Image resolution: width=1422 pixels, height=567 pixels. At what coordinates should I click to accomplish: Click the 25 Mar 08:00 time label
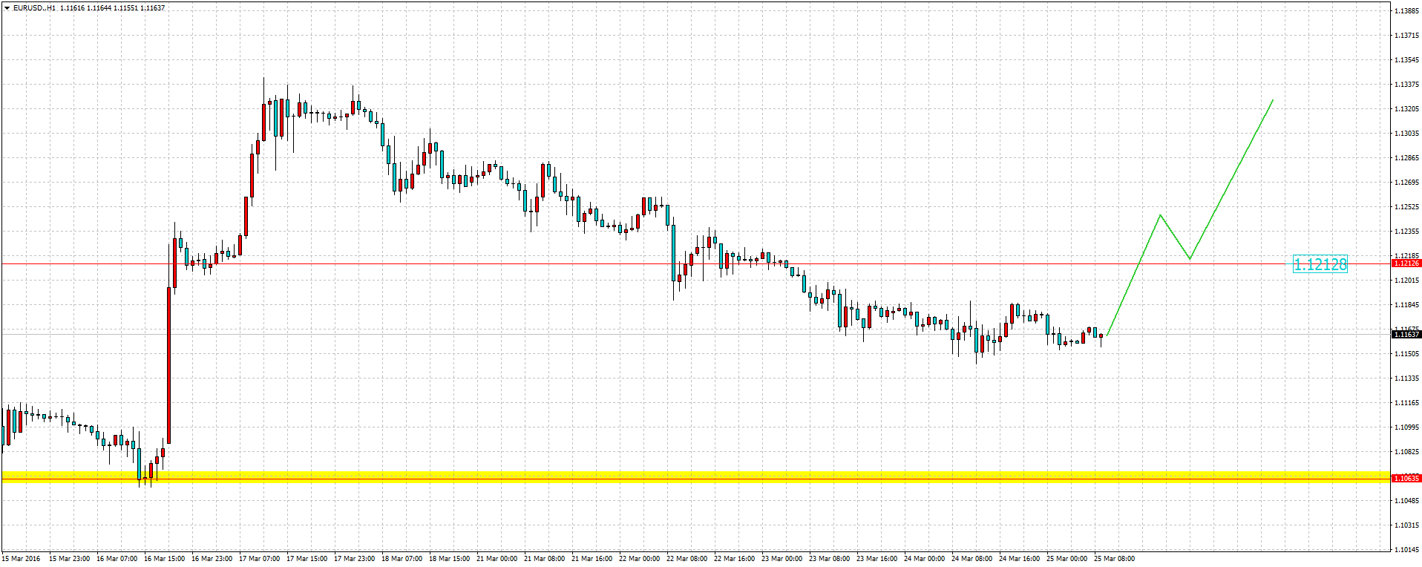1114,559
